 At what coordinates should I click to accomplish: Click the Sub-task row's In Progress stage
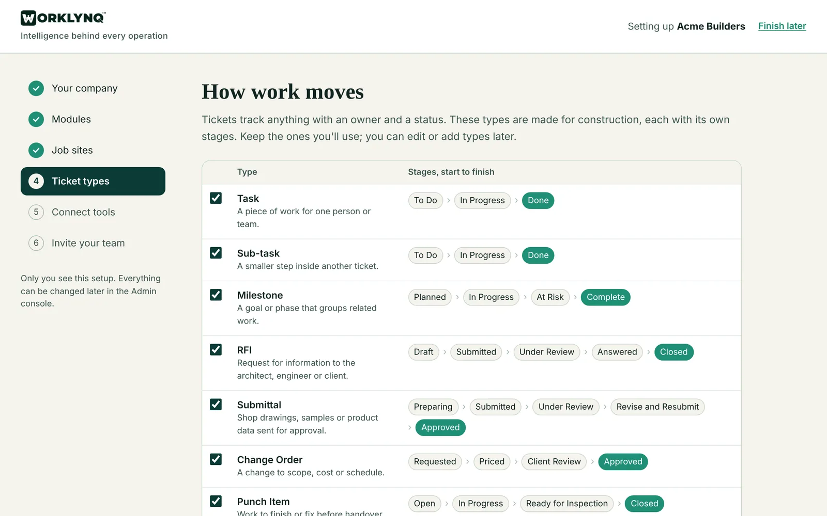(482, 255)
